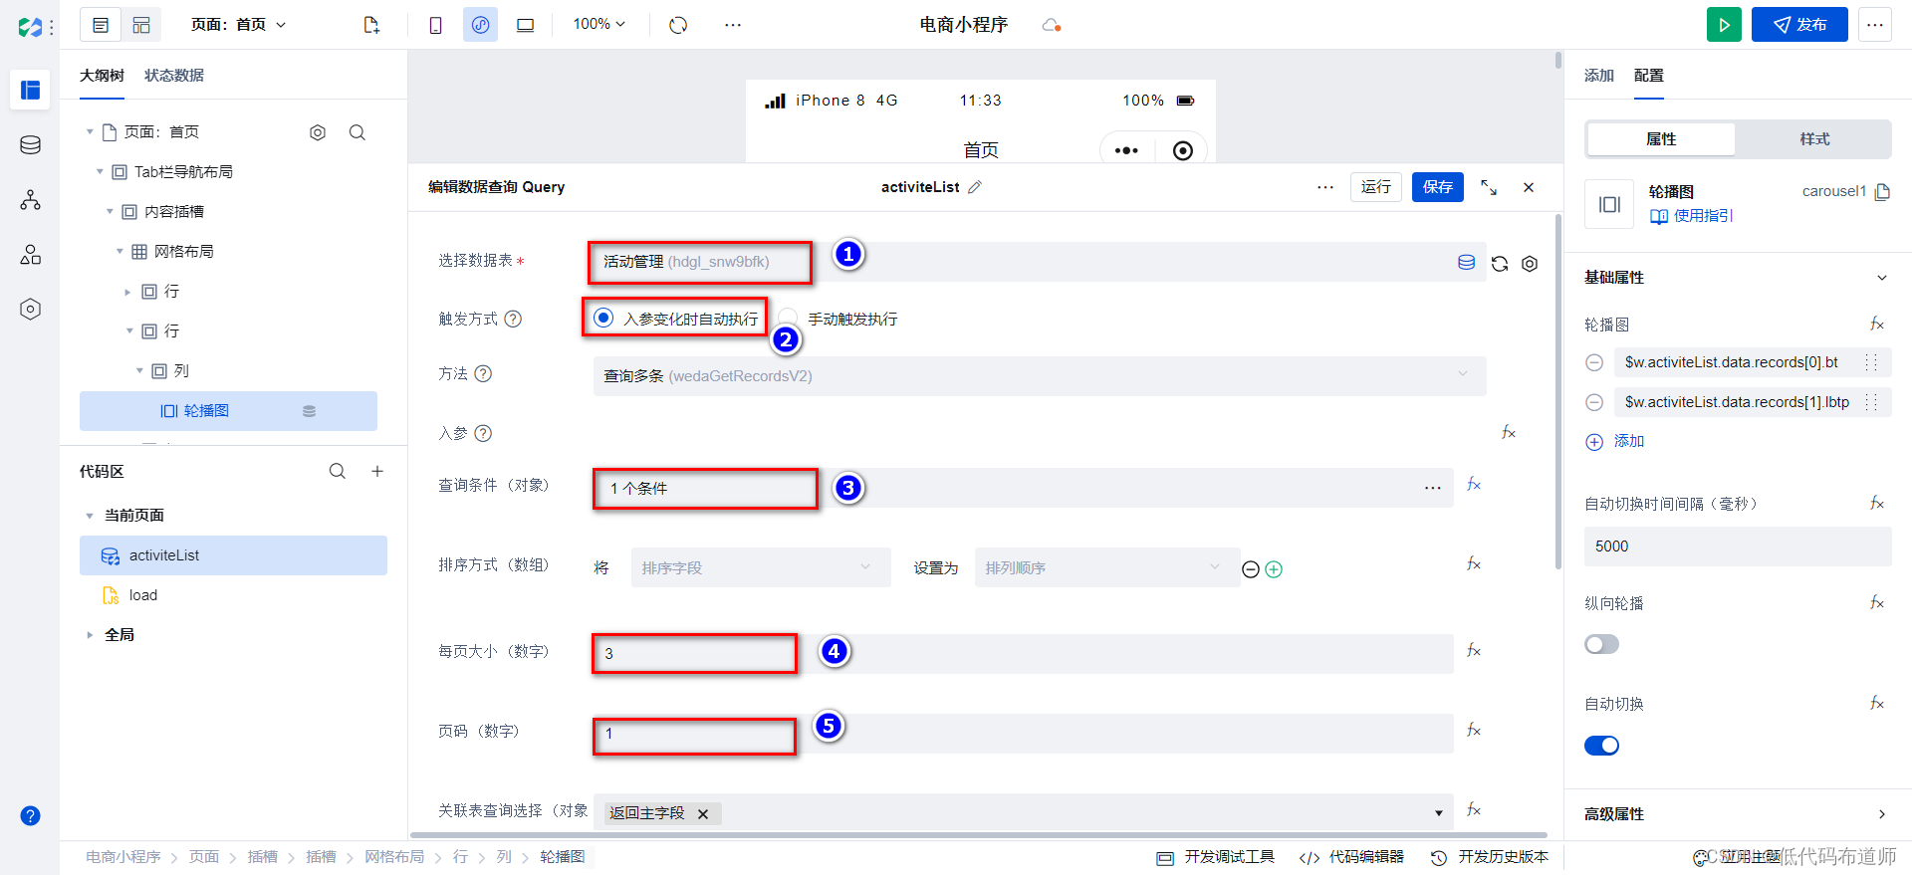Click the cloud sync status icon
Viewport: 1912px width, 875px height.
(x=1051, y=25)
